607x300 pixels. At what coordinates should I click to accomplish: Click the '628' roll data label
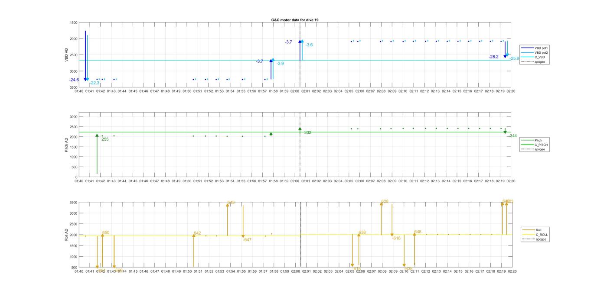[385, 201]
